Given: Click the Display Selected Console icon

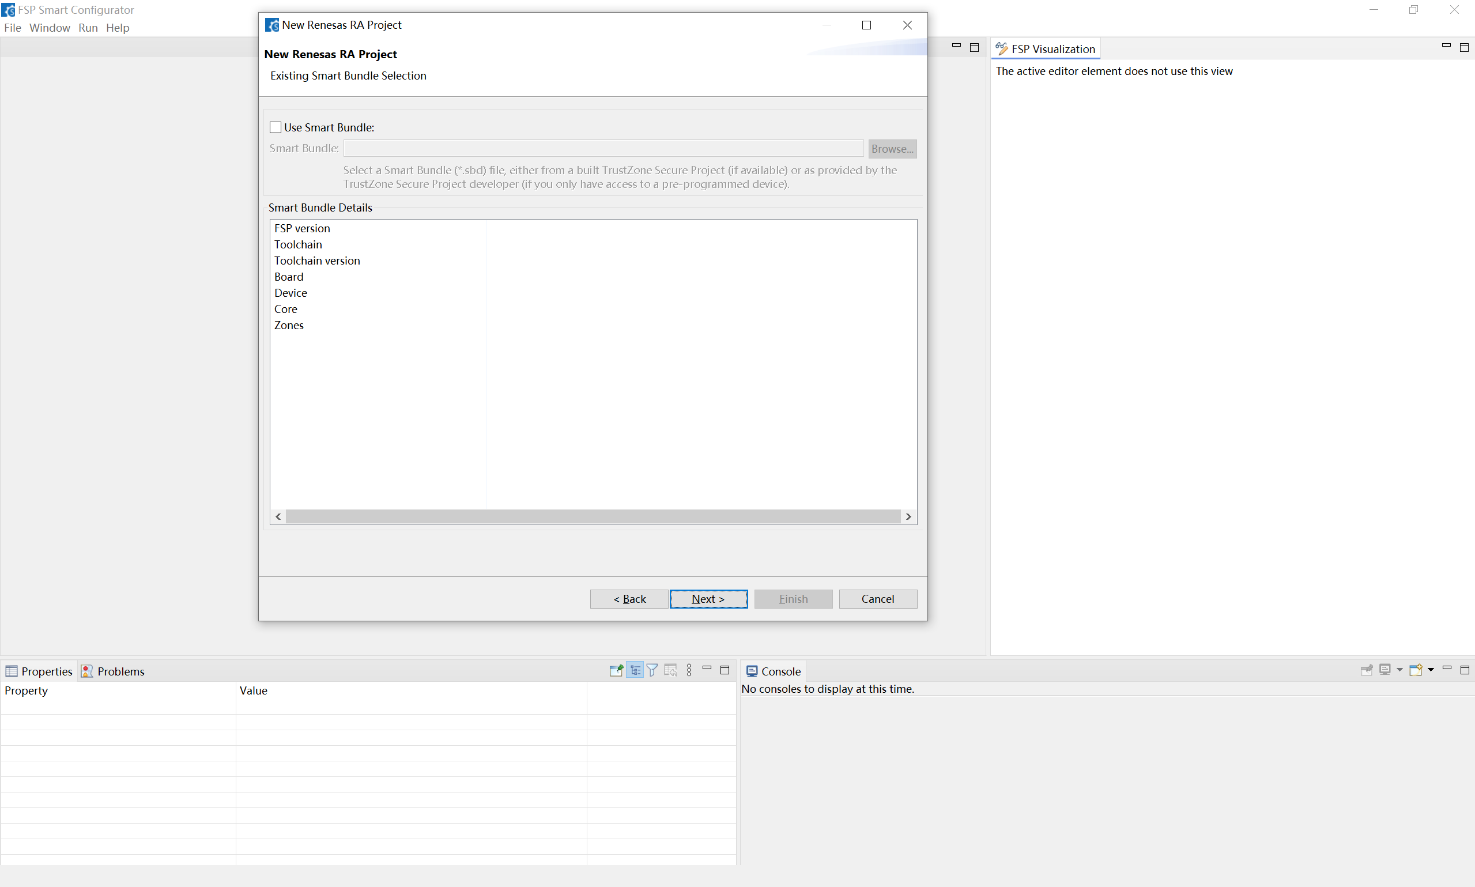Looking at the screenshot, I should click(x=1385, y=670).
